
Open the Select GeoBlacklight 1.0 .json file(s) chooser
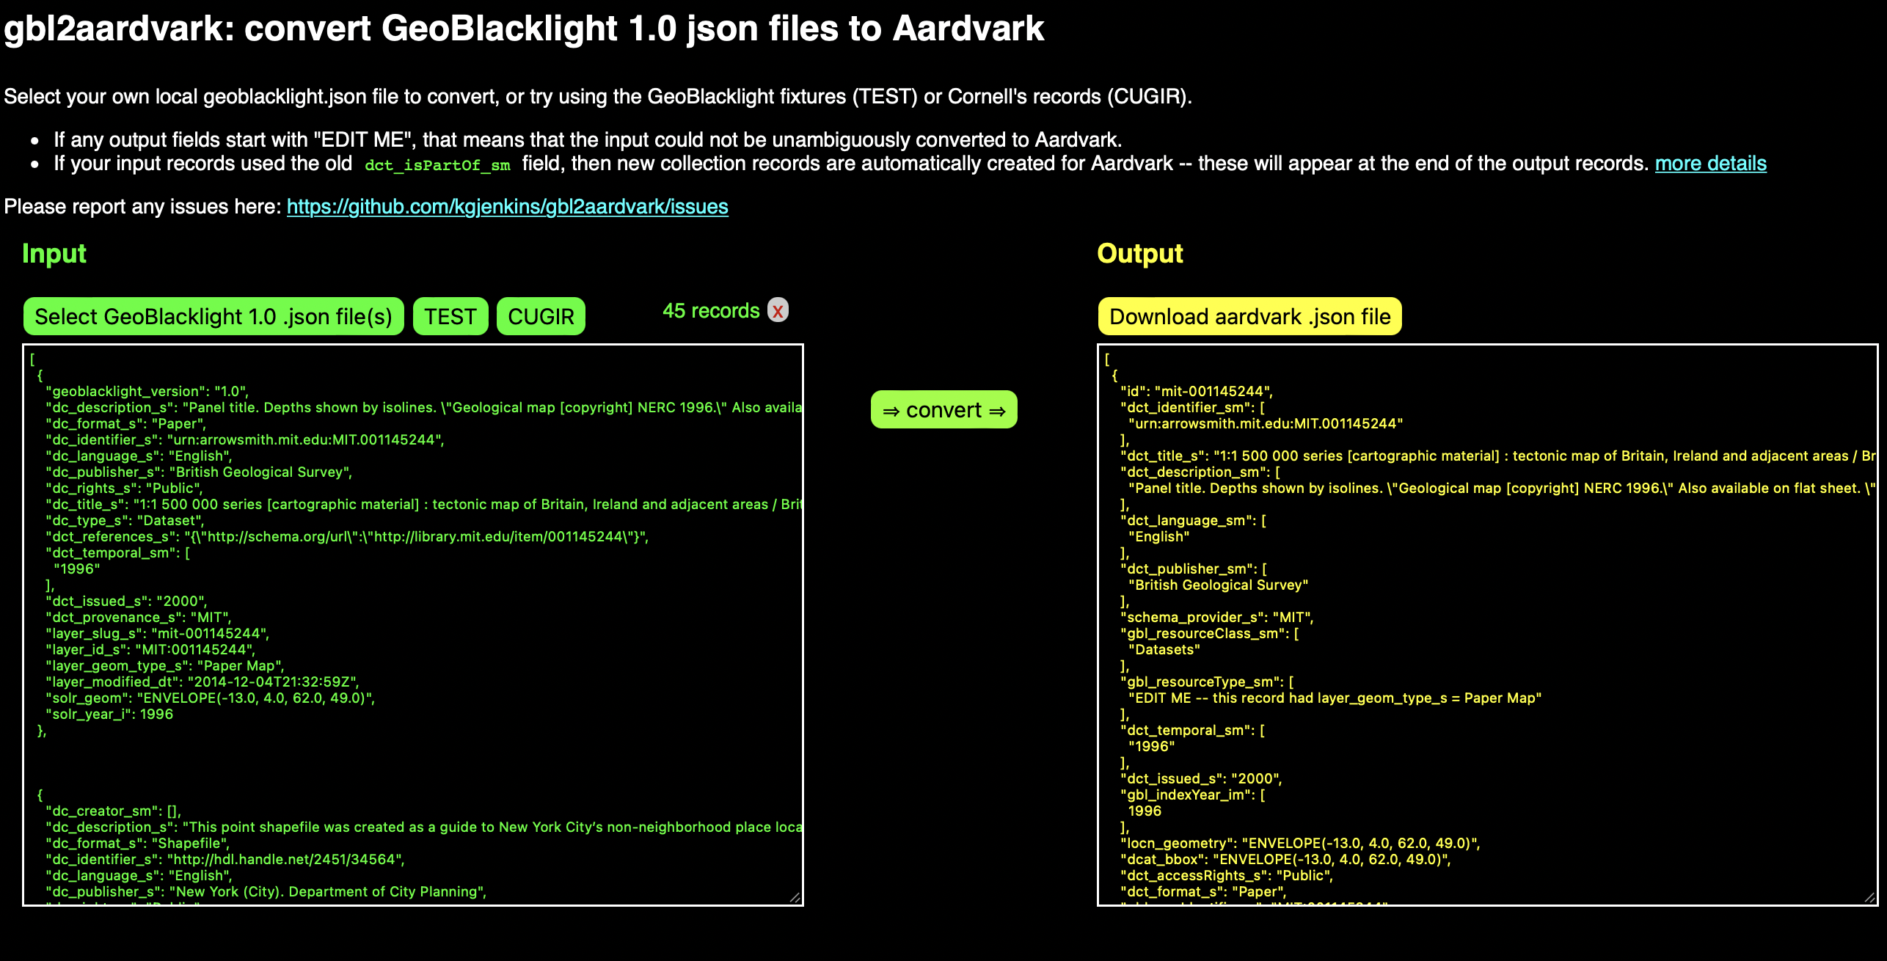[x=213, y=317]
